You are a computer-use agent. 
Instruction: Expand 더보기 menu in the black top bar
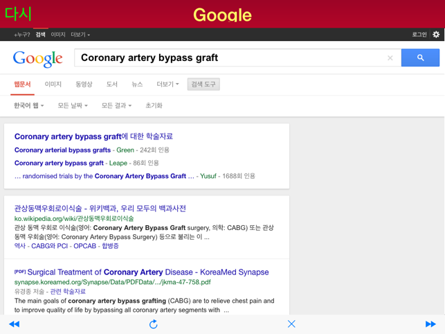click(80, 35)
